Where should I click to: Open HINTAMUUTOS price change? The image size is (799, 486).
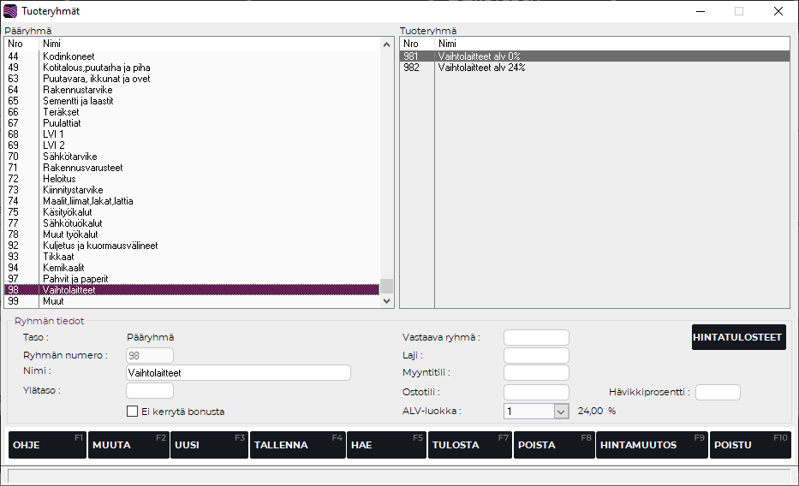(652, 445)
